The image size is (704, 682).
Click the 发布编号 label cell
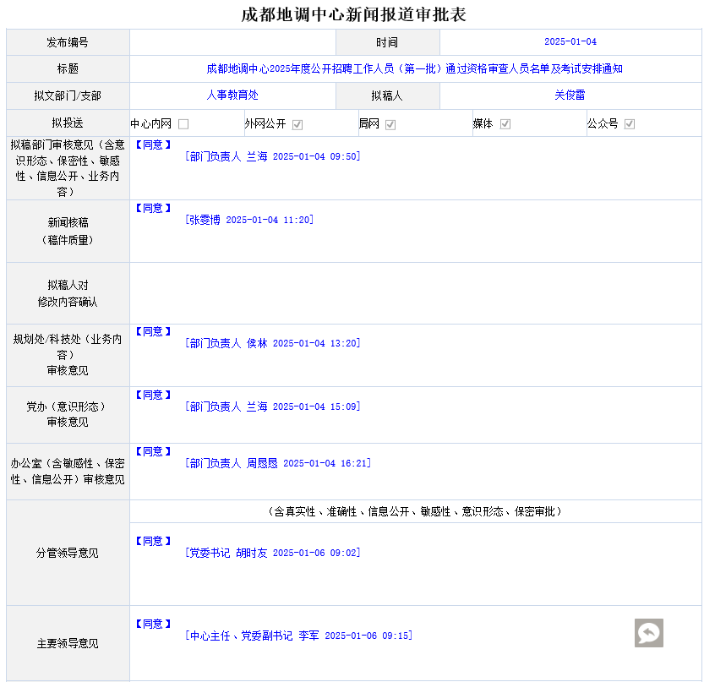tap(68, 42)
